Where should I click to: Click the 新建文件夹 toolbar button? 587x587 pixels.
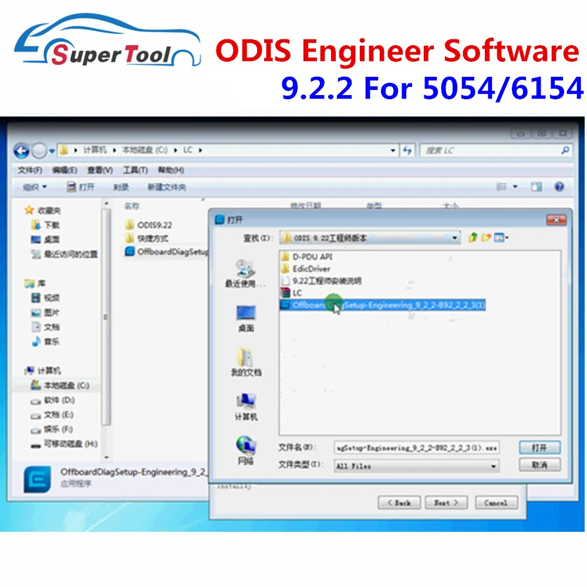167,187
